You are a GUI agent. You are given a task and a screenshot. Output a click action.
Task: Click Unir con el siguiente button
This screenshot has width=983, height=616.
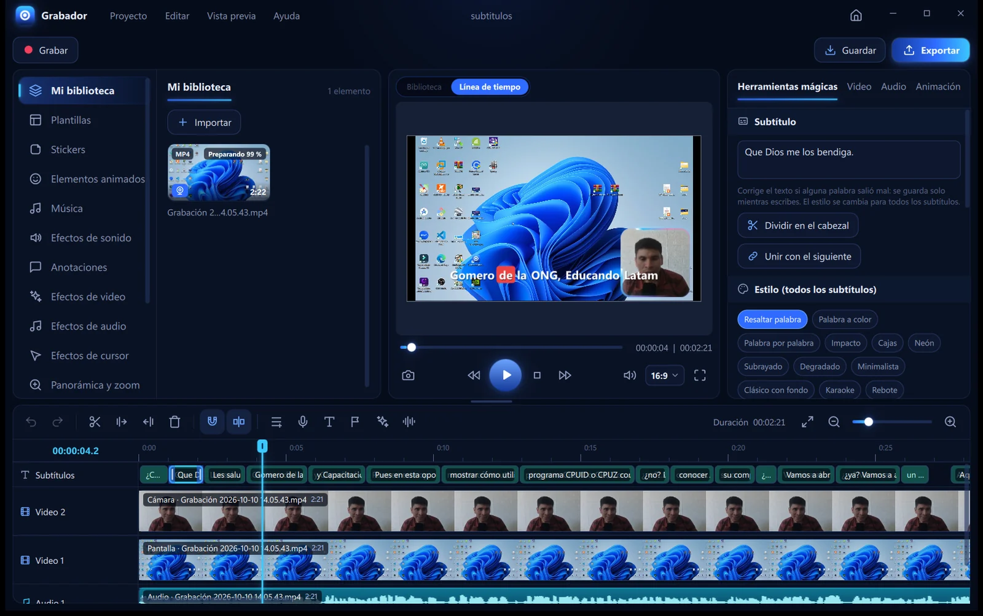pos(799,256)
